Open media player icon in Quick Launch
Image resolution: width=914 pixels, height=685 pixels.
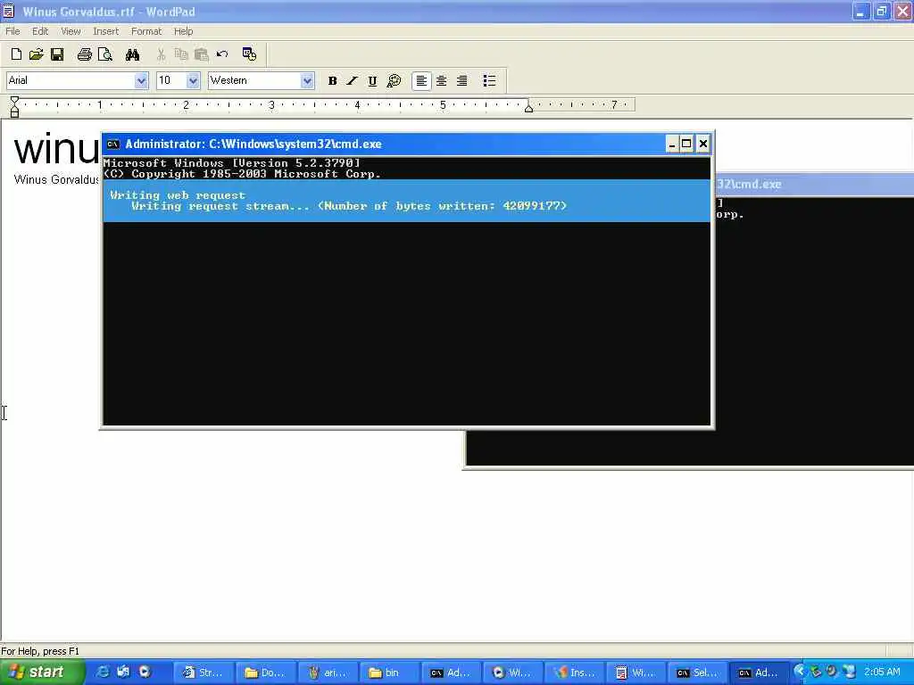[x=145, y=673]
